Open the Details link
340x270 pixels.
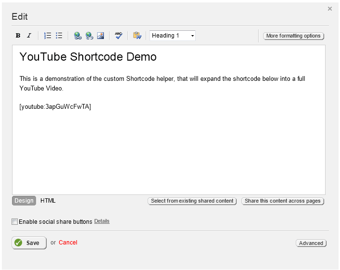tap(102, 221)
